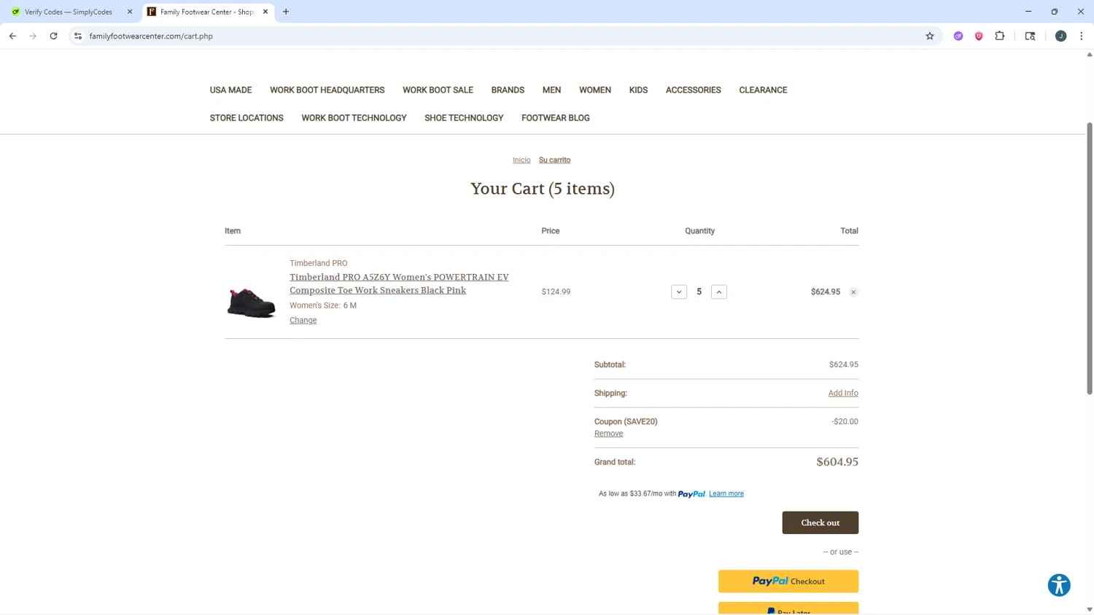Open the KIDS menu
Viewport: 1094px width, 615px height.
click(638, 90)
